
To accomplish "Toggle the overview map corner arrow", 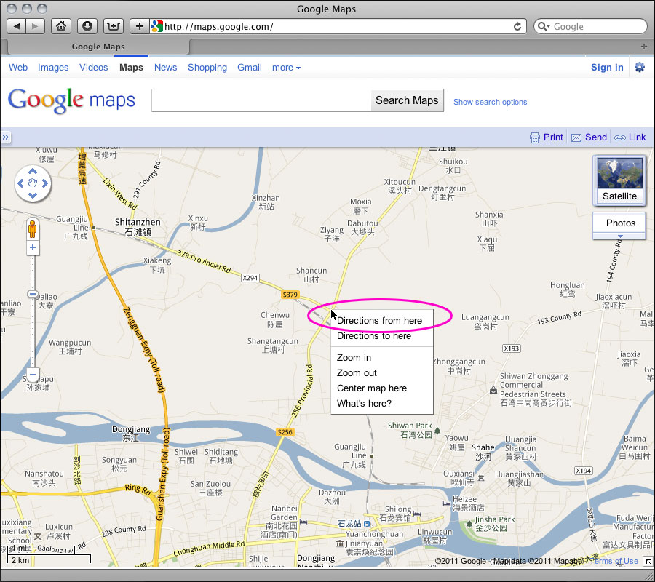I will point(648,562).
